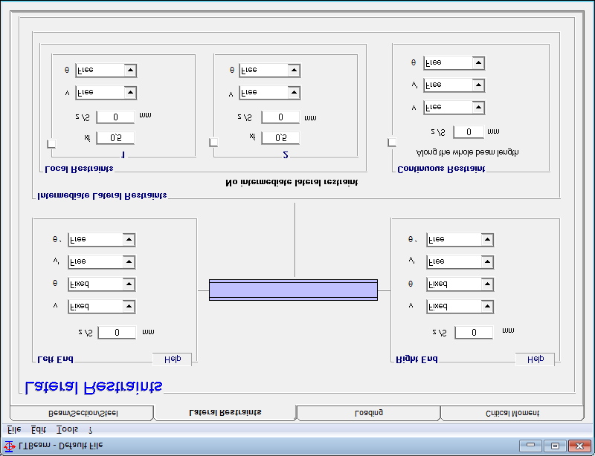Click 'Along the whole beam length' text

click(468, 153)
